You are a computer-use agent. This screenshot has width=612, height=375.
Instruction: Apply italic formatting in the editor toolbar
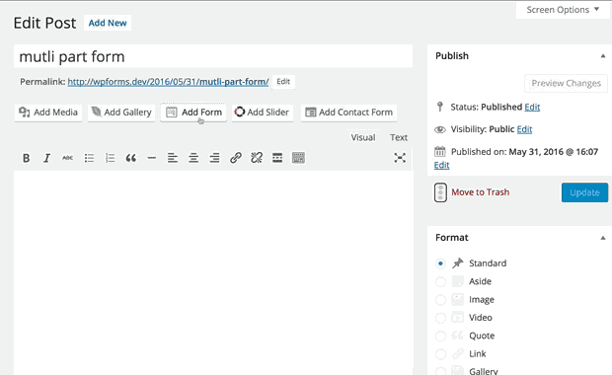click(x=46, y=158)
